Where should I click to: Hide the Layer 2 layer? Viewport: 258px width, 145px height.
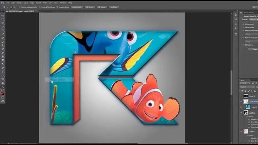pyautogui.click(x=241, y=113)
